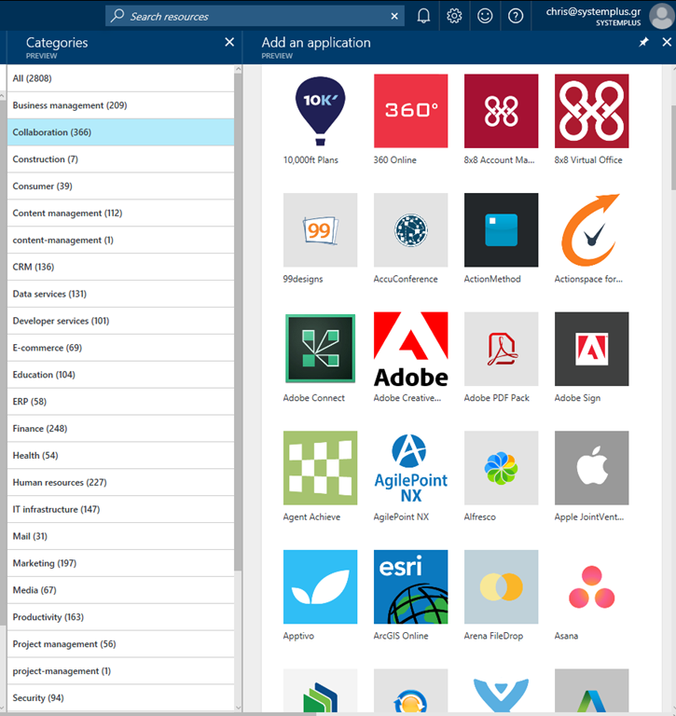The width and height of the screenshot is (676, 716).
Task: Pick the Apptivo app icon
Action: (320, 586)
